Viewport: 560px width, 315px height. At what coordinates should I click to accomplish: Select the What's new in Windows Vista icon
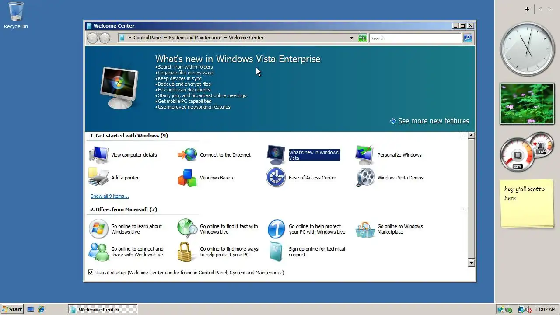276,155
